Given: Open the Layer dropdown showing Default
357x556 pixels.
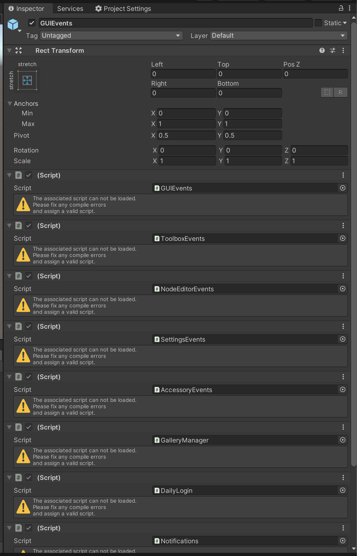Looking at the screenshot, I should (279, 36).
